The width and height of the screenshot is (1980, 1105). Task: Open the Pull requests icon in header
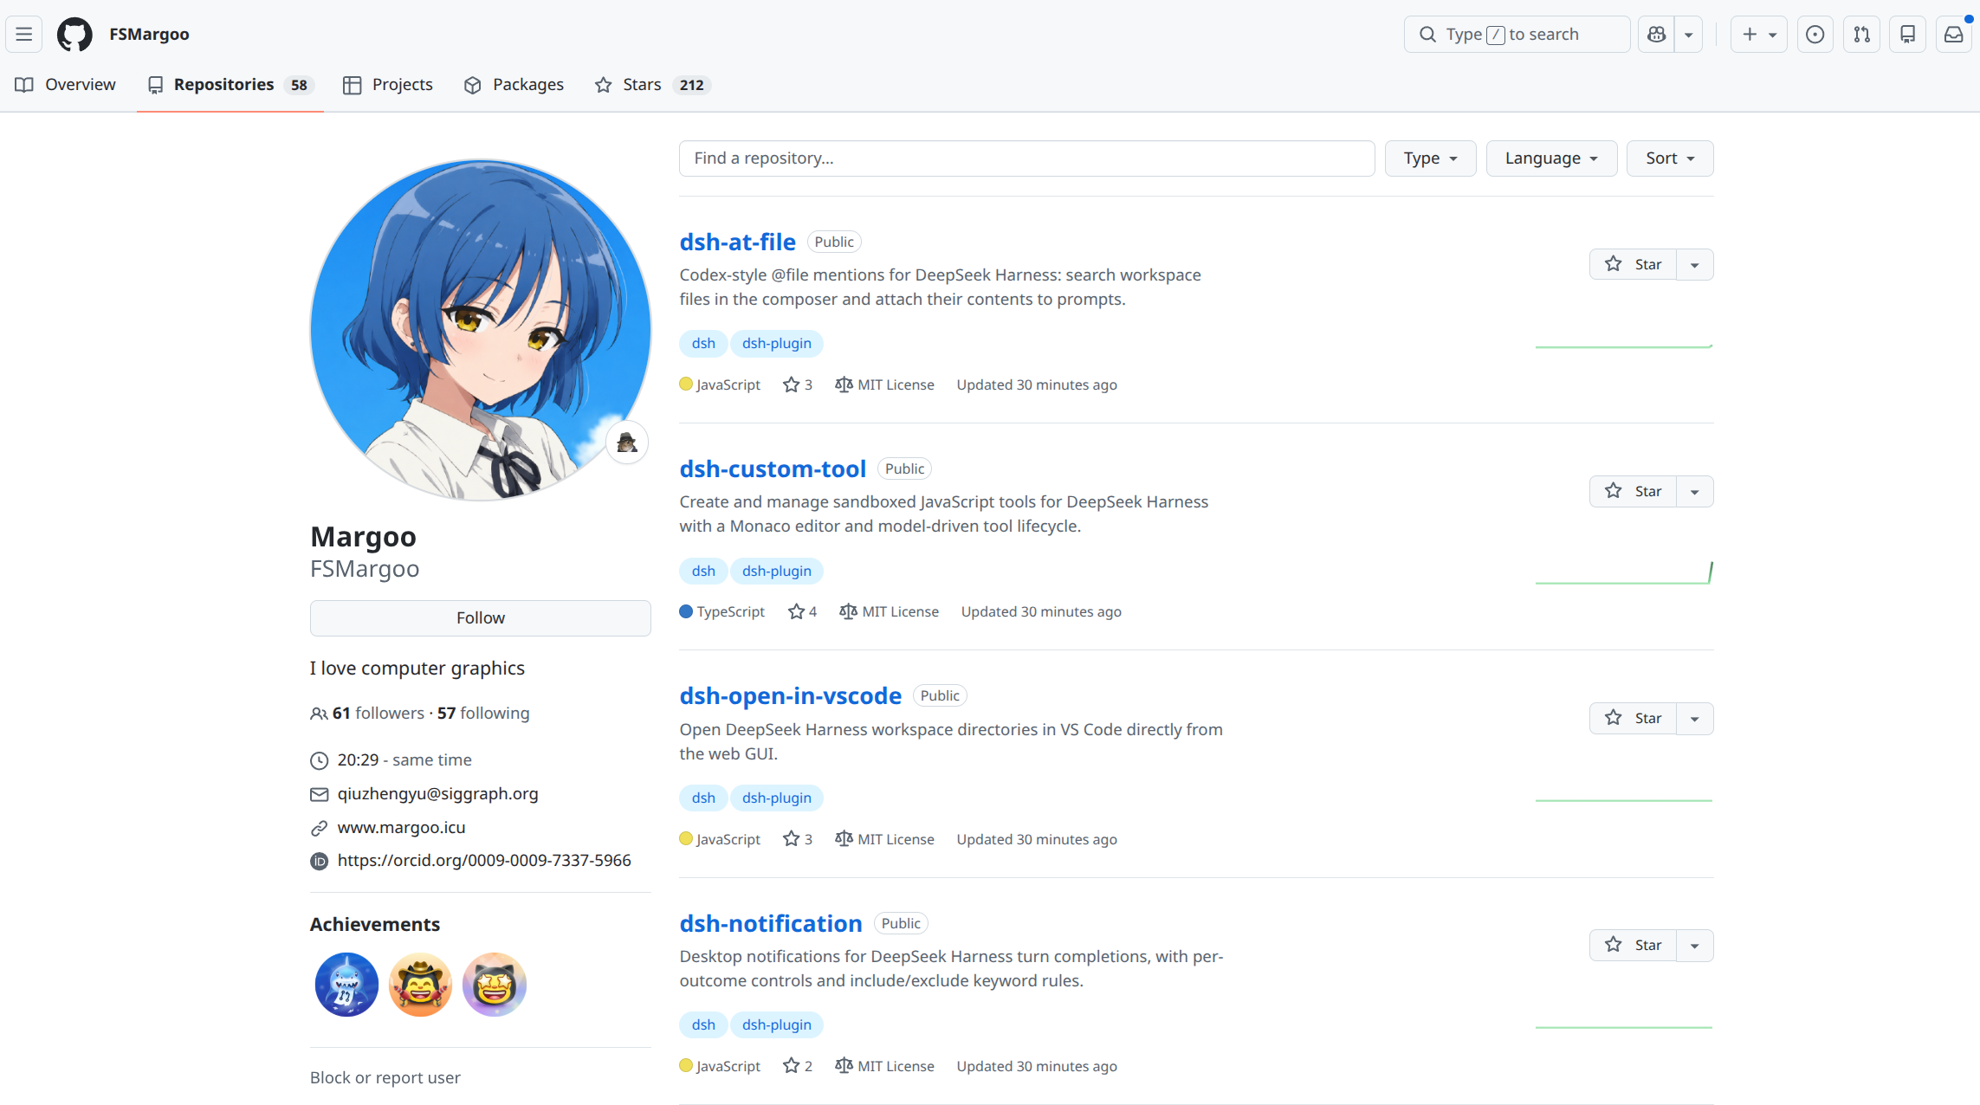point(1861,35)
